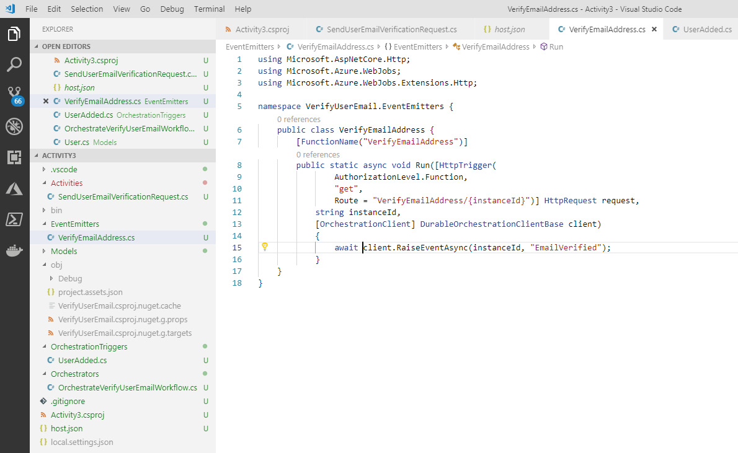The image size is (738, 453).
Task: Collapse the EventEmitters folder in tree
Action: (x=123, y=224)
